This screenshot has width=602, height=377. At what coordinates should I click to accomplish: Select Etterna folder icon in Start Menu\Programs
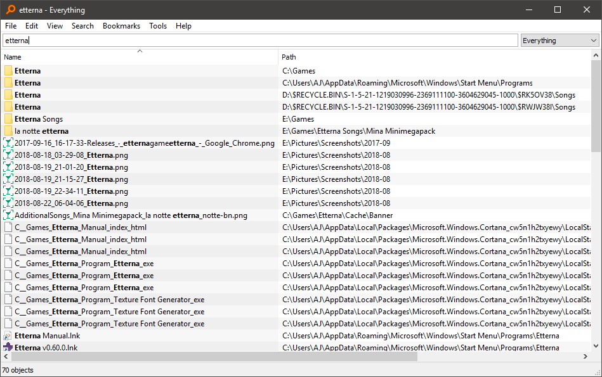click(8, 83)
